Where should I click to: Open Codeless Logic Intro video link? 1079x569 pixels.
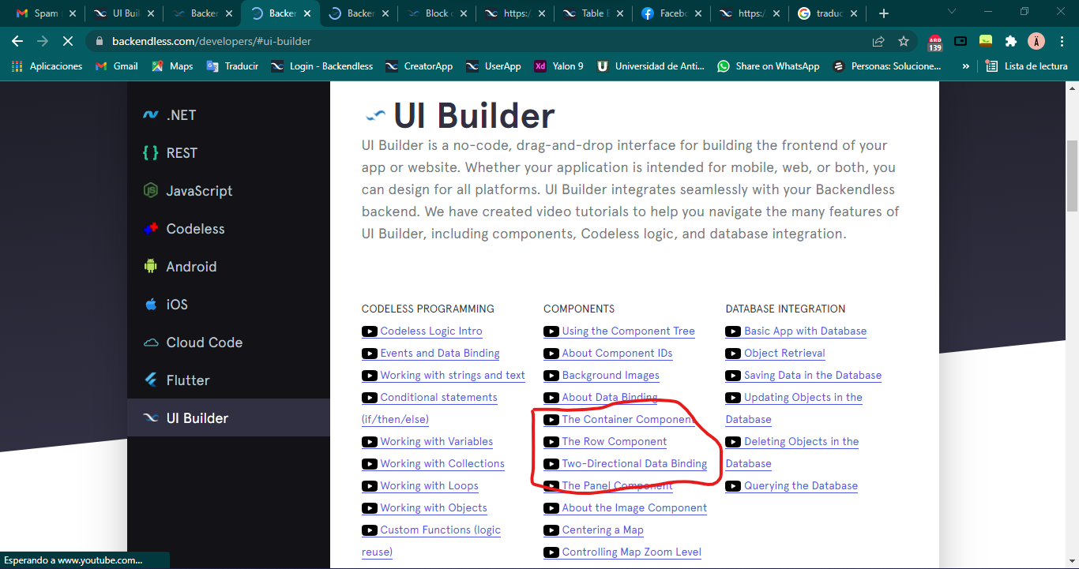click(431, 331)
